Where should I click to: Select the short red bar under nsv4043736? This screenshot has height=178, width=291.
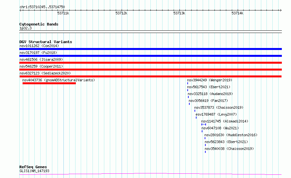[x=49, y=83]
